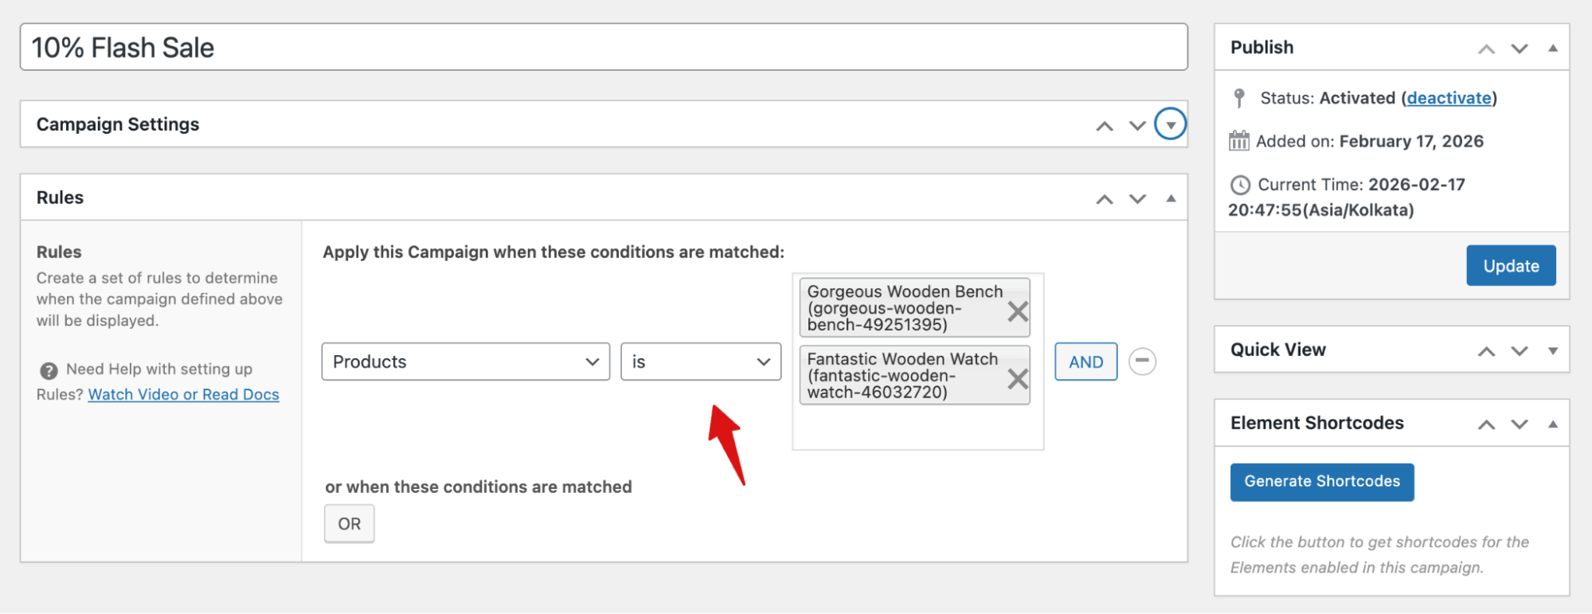This screenshot has width=1592, height=614.
Task: Open the 'is' operator dropdown
Action: tap(701, 362)
